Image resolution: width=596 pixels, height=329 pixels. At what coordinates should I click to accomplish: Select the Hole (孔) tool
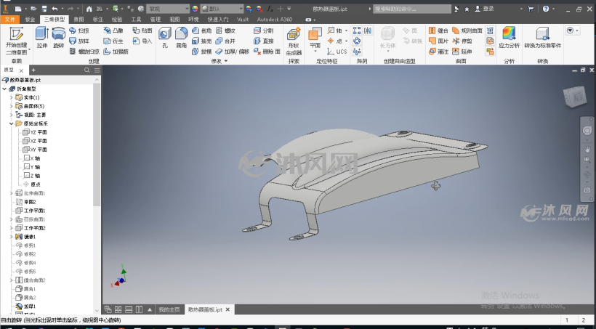point(164,38)
